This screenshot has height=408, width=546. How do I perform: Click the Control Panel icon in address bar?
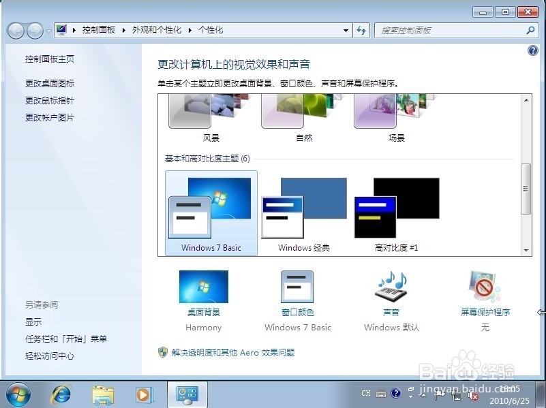[x=61, y=30]
